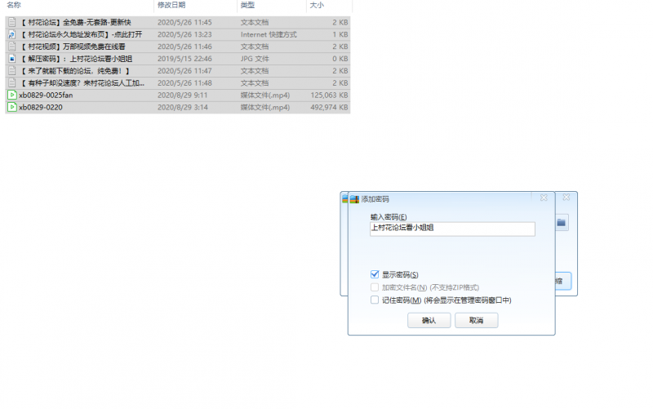Screen dimensions: 653x409
Task: Select file name xb0829-0220
Action: coord(40,107)
